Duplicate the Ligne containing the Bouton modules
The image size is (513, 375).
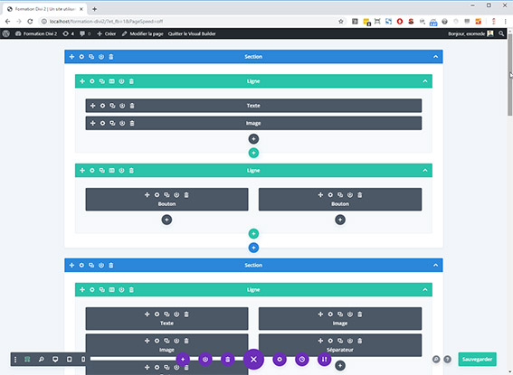(x=101, y=170)
